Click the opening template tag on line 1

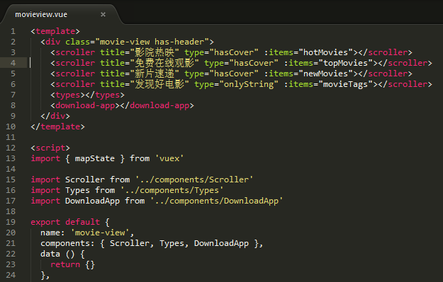pos(55,31)
